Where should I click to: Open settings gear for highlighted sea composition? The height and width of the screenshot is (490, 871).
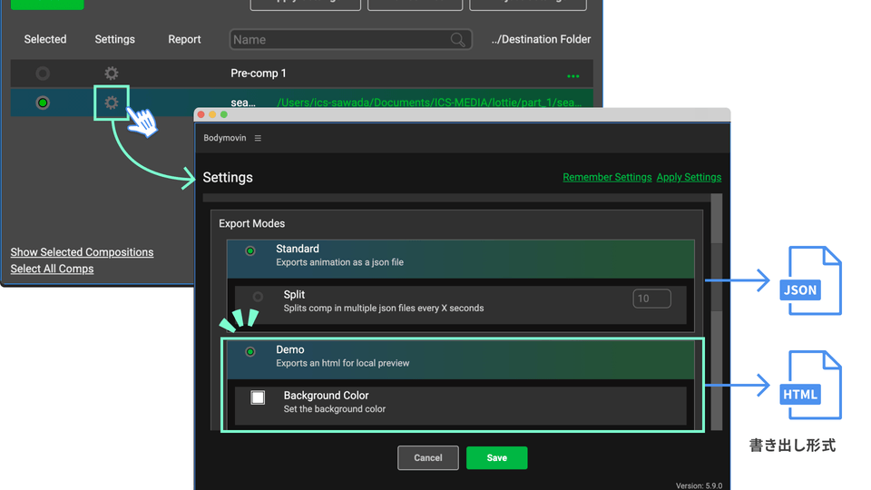pyautogui.click(x=112, y=103)
